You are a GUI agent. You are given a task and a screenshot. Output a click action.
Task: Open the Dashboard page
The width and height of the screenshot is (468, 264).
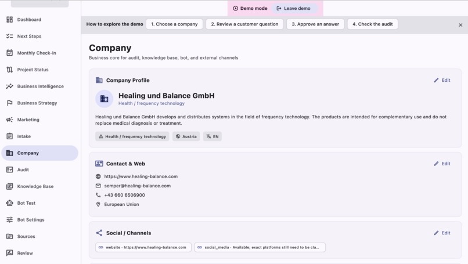coord(29,20)
